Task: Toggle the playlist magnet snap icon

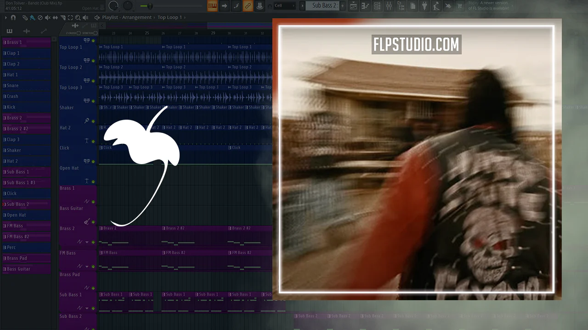Action: pos(13,17)
